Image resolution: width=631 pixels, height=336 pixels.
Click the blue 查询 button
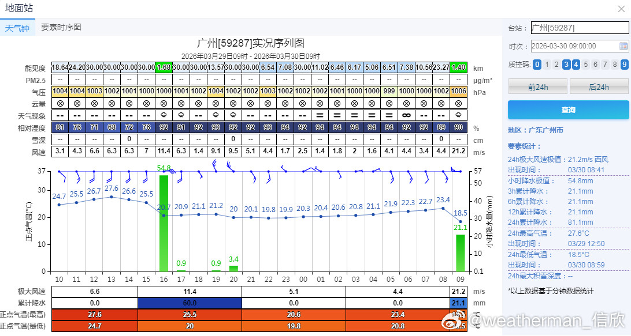click(568, 110)
